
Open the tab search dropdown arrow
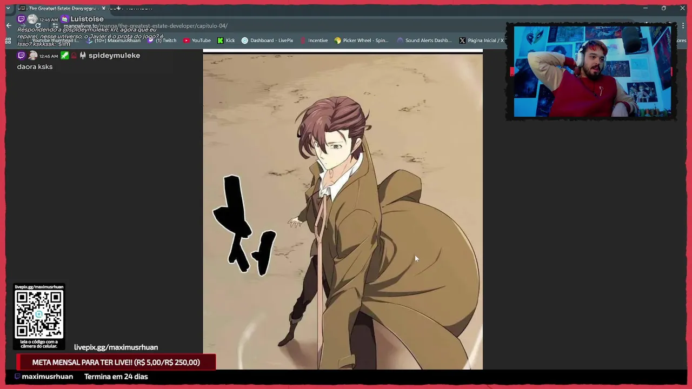pos(8,8)
